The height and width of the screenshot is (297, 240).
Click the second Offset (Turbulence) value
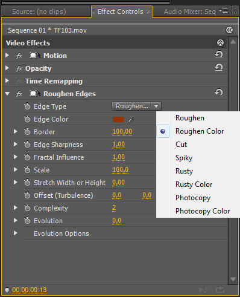(147, 195)
